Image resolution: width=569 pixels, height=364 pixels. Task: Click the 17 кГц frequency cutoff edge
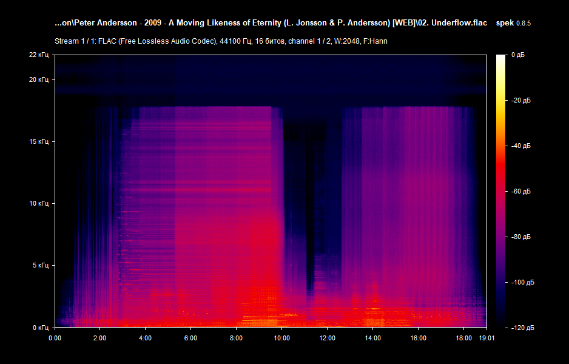pos(182,107)
